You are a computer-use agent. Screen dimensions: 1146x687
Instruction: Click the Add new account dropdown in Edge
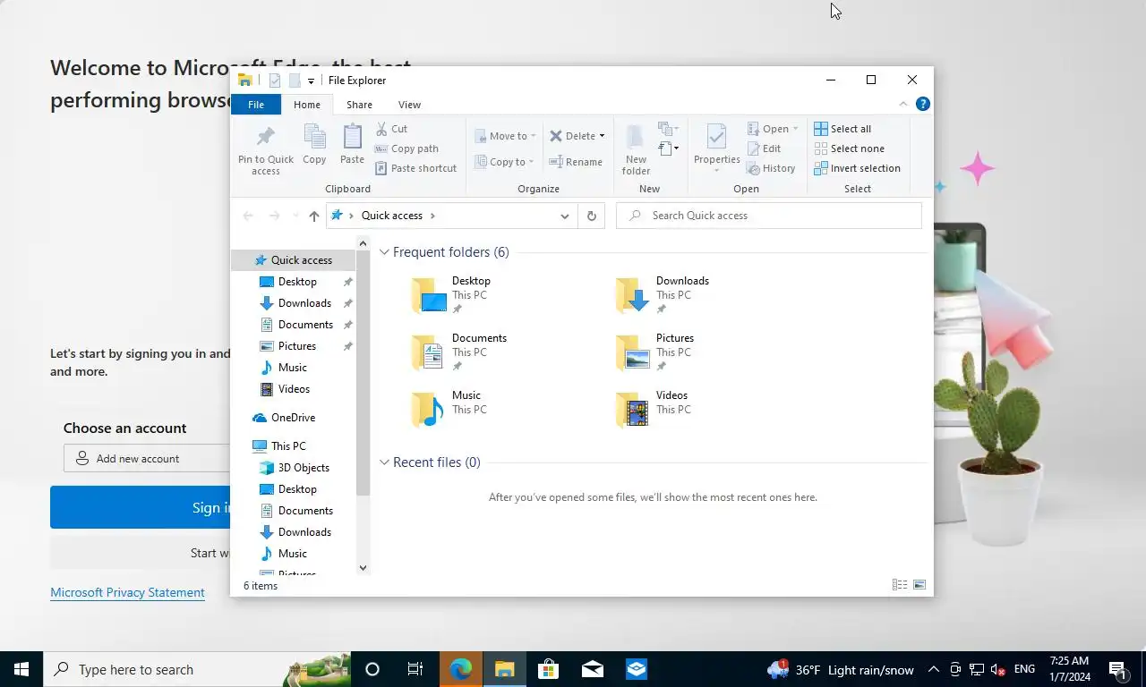coord(147,458)
